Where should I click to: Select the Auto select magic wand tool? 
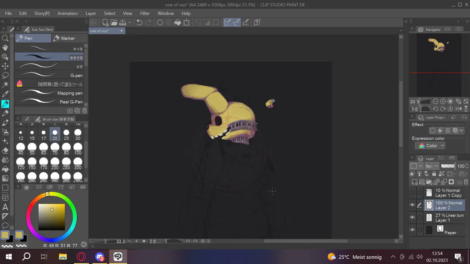(5, 85)
